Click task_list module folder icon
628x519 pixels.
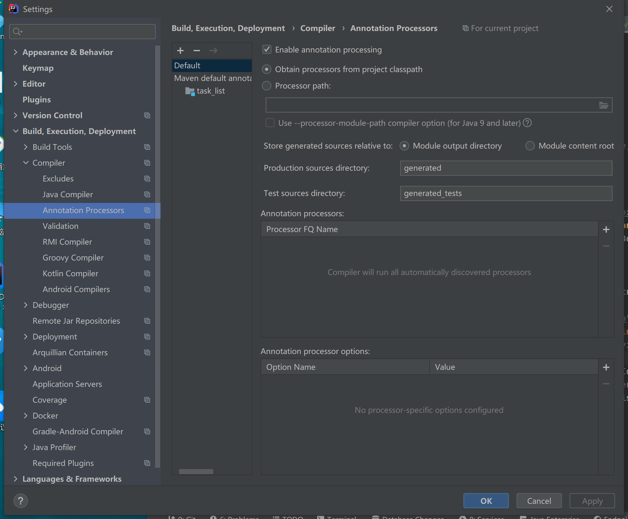pos(190,91)
